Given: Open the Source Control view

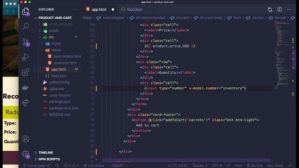Looking at the screenshot, I should (26, 42).
